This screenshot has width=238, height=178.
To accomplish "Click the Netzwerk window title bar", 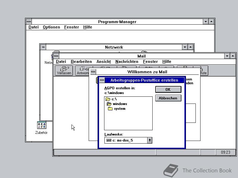I will [x=114, y=47].
